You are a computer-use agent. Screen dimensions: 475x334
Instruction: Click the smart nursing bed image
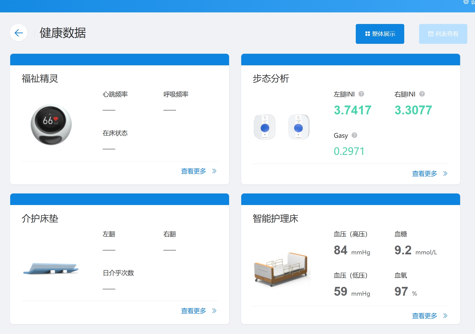pyautogui.click(x=281, y=269)
